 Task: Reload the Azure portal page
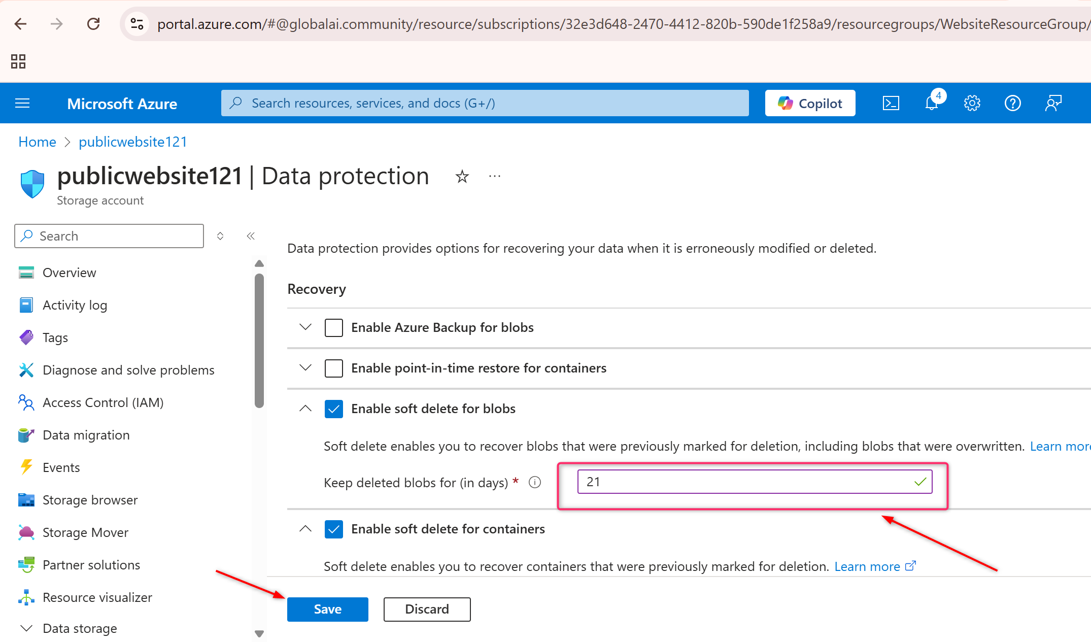(93, 24)
